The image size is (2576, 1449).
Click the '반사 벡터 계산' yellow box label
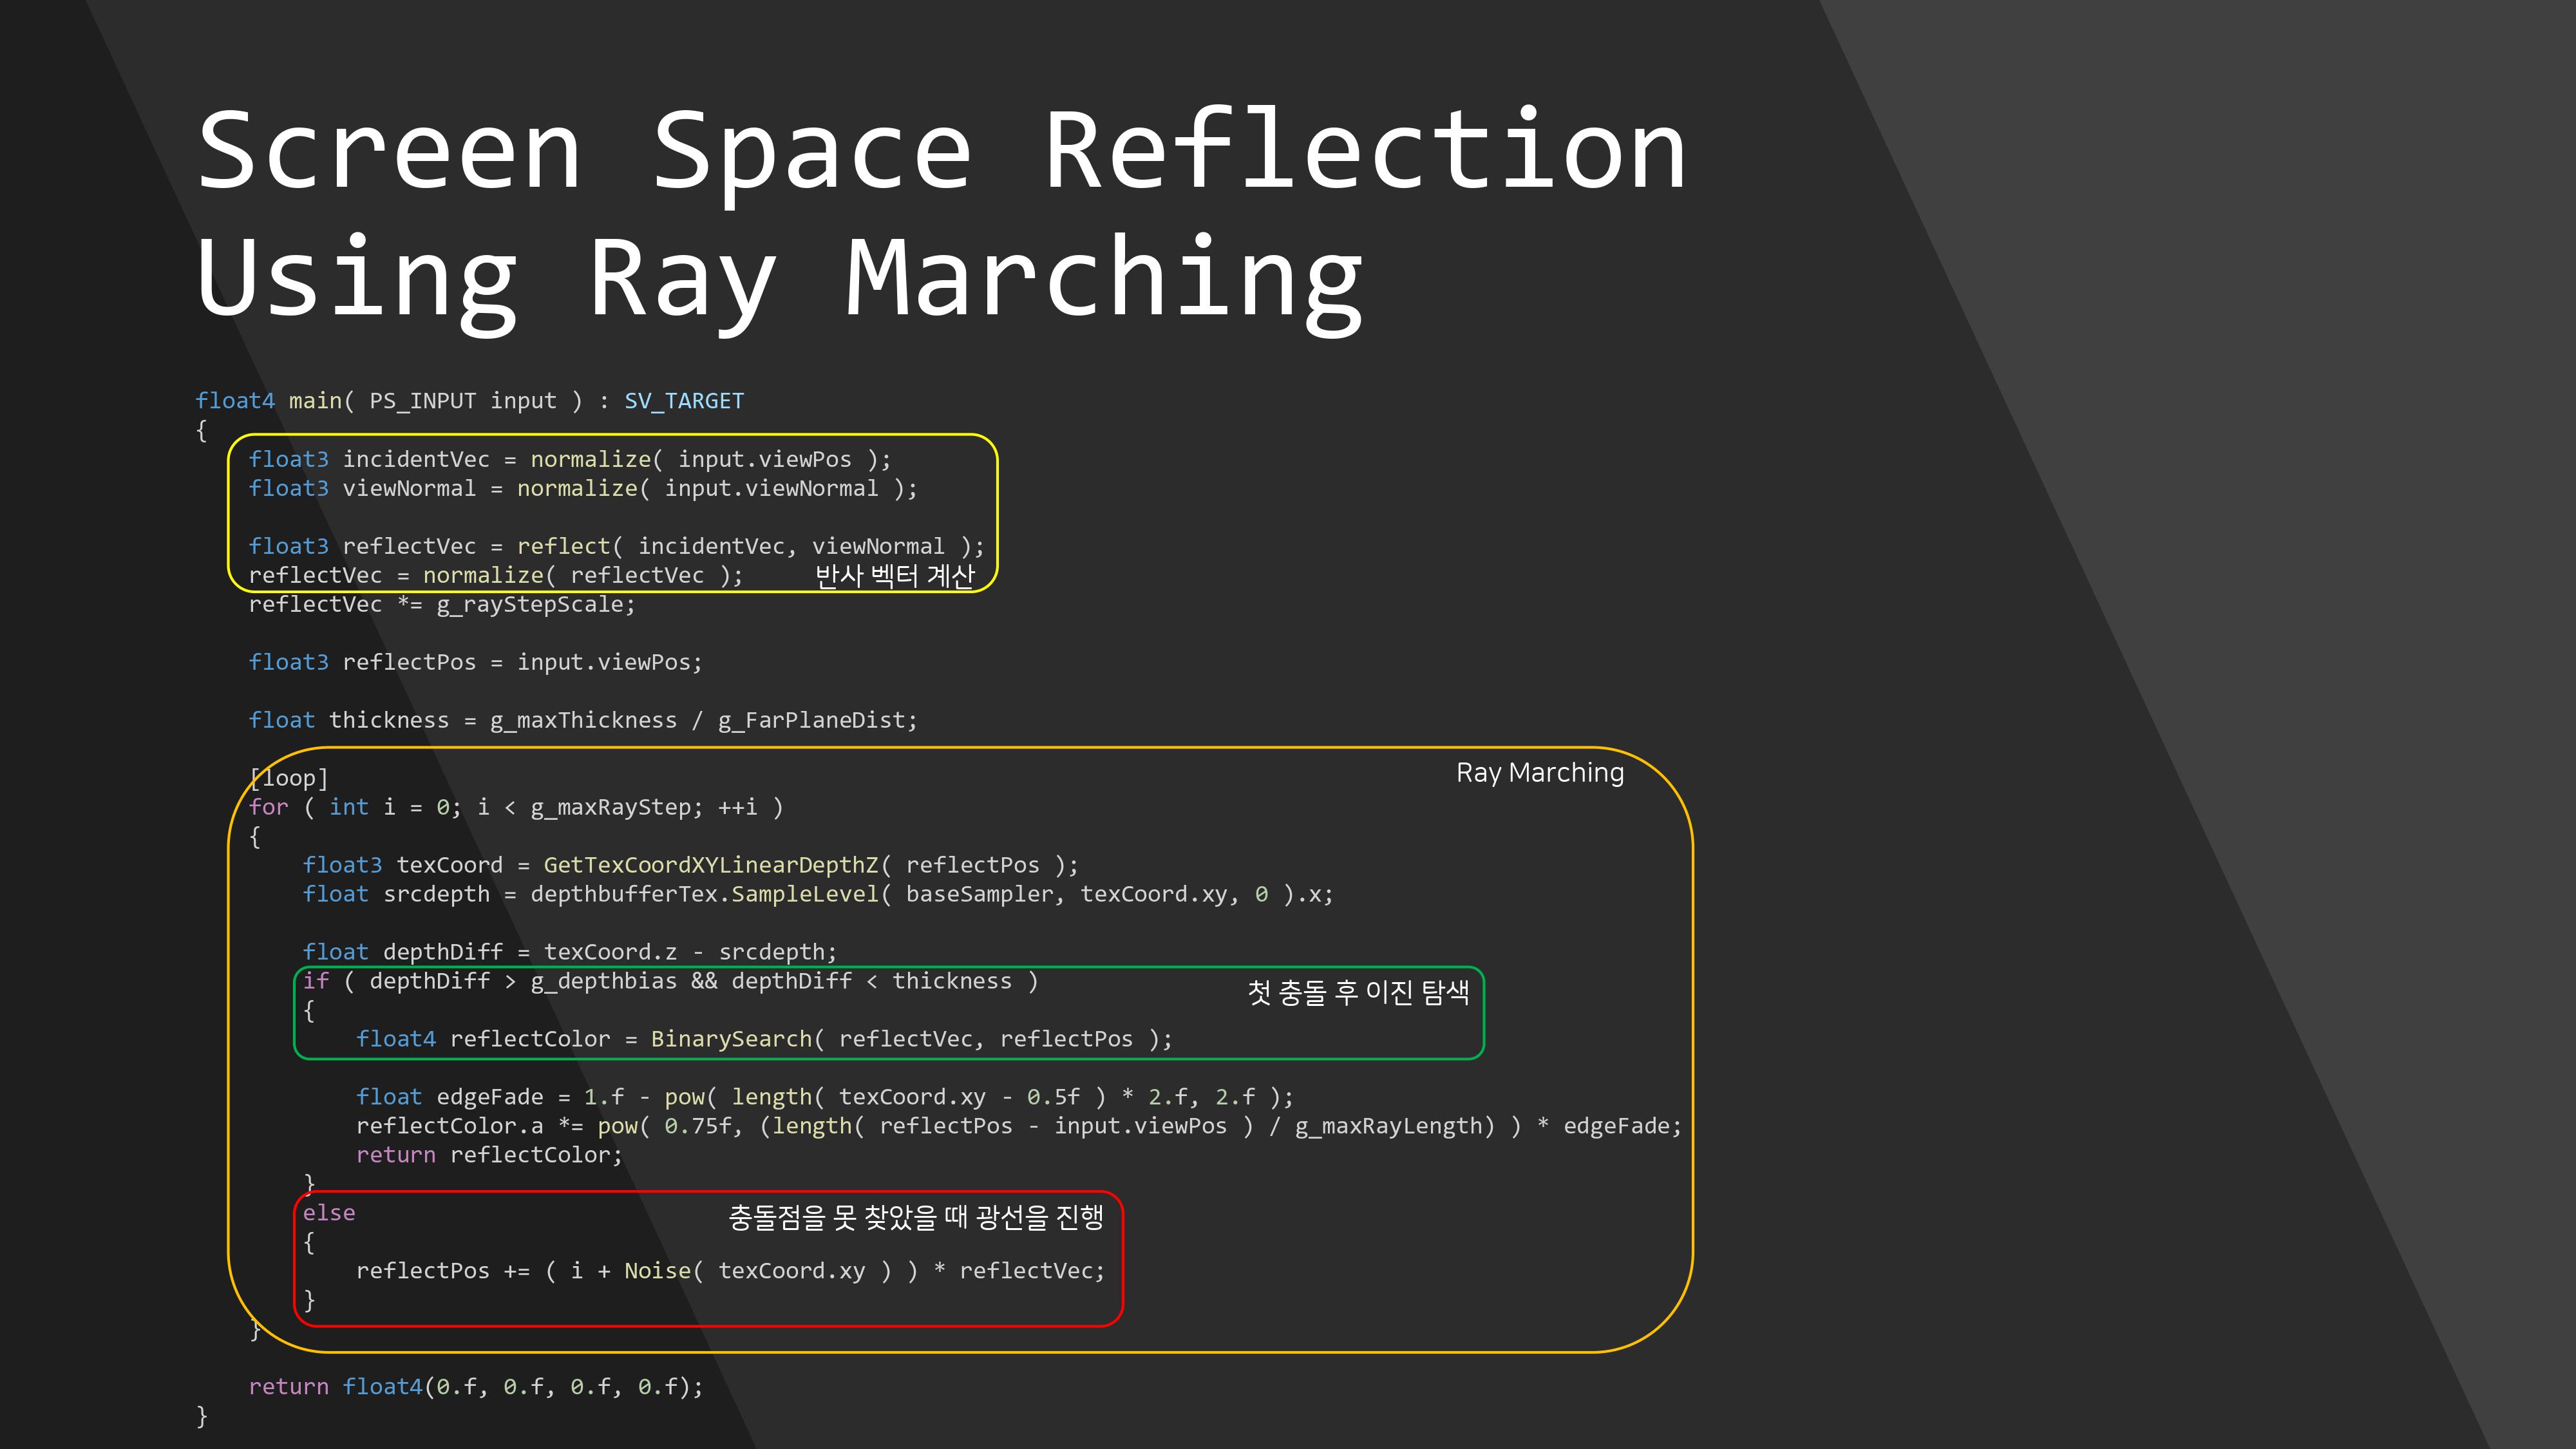pyautogui.click(x=894, y=576)
